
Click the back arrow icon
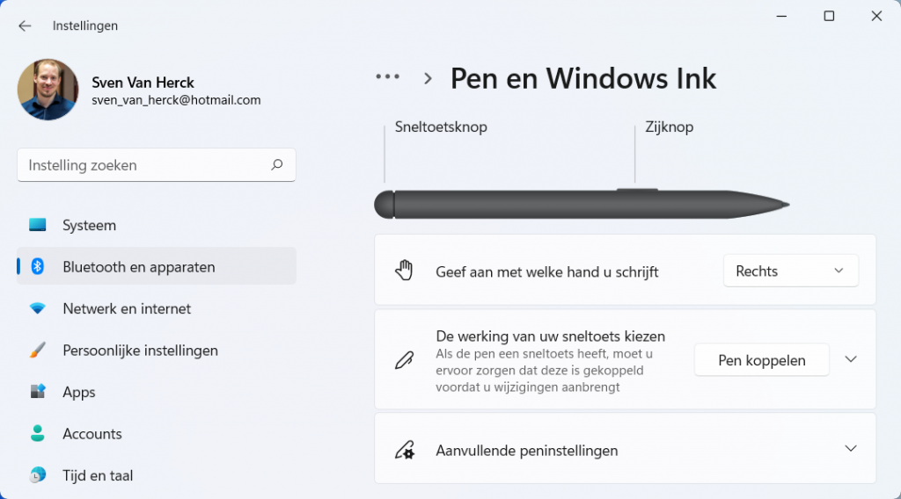[x=25, y=25]
